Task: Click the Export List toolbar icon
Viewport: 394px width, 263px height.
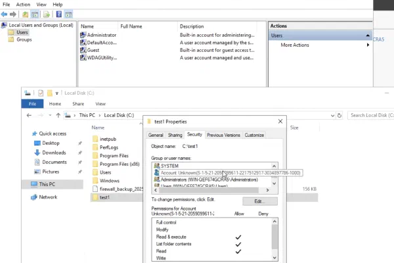Action: click(47, 14)
